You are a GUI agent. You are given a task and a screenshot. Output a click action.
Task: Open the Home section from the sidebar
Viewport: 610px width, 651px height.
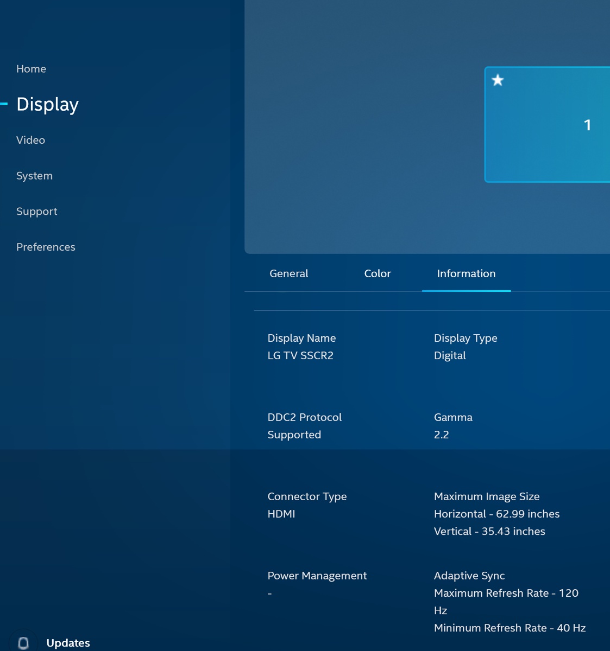(x=31, y=69)
